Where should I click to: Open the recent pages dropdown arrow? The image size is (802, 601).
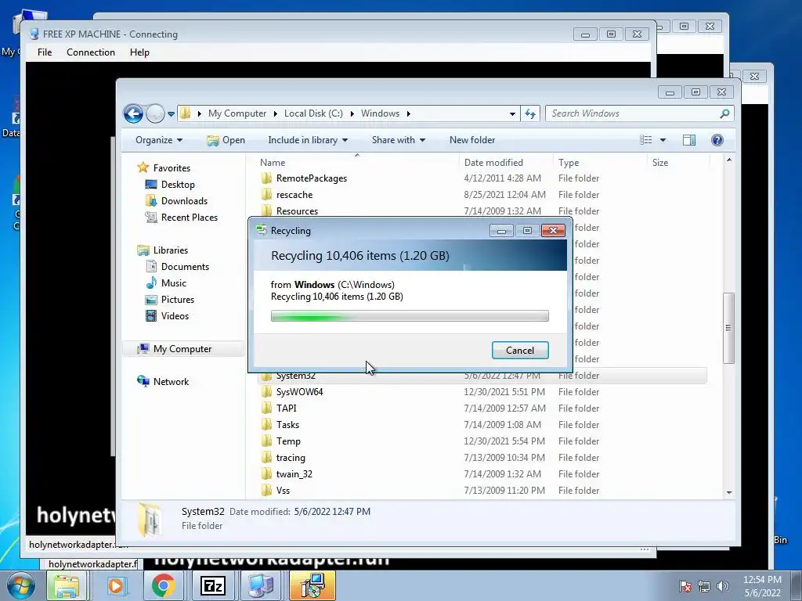[171, 114]
